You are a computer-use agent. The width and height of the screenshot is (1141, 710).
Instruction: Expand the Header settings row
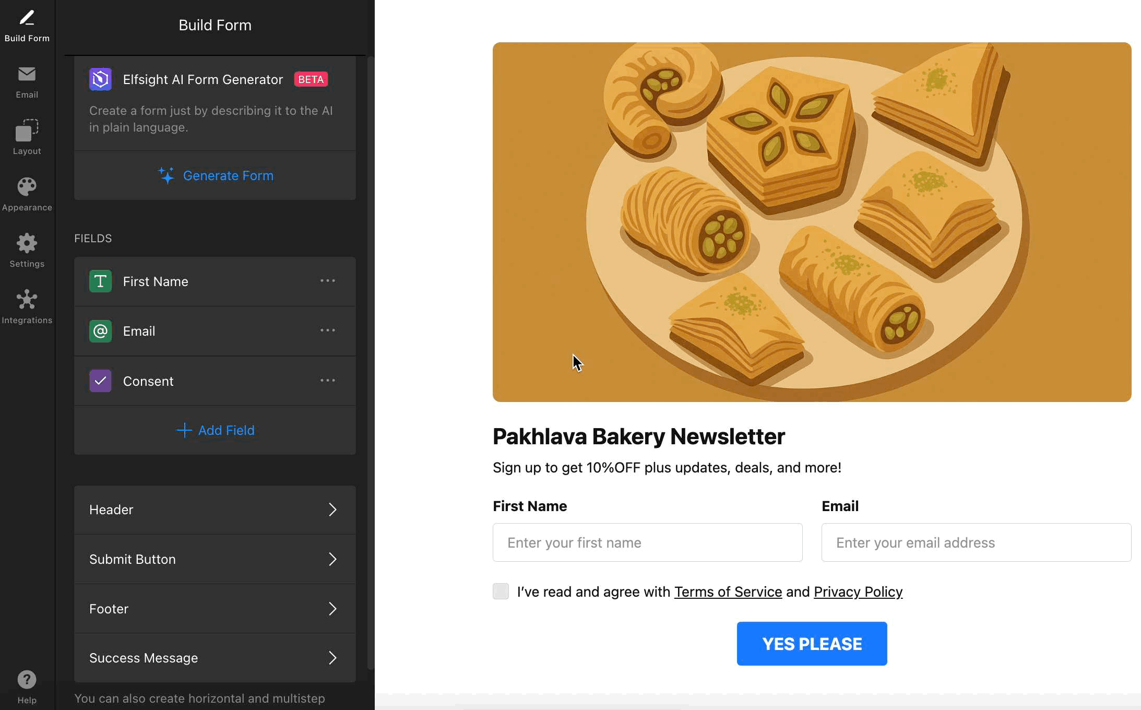tap(215, 510)
